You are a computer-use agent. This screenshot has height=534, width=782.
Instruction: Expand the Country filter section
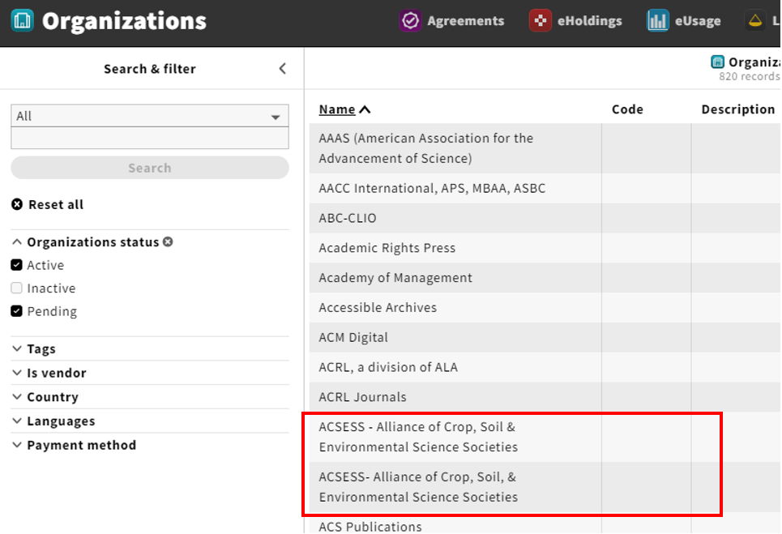point(45,397)
